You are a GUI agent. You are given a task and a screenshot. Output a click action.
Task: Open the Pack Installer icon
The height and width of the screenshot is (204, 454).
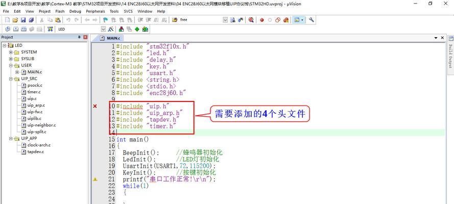click(x=145, y=29)
